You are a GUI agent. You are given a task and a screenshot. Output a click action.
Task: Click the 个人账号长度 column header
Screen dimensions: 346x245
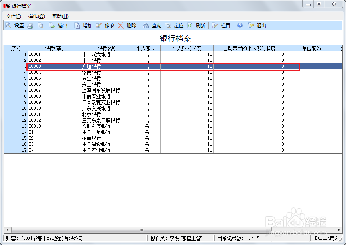(x=187, y=48)
